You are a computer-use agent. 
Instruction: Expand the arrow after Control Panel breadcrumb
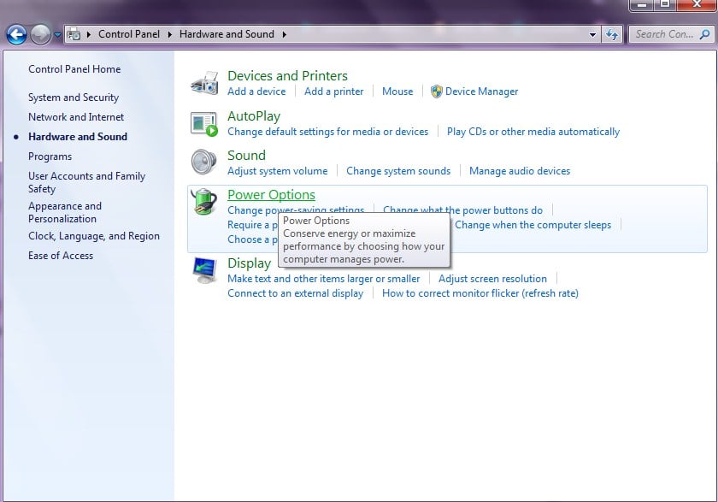170,34
